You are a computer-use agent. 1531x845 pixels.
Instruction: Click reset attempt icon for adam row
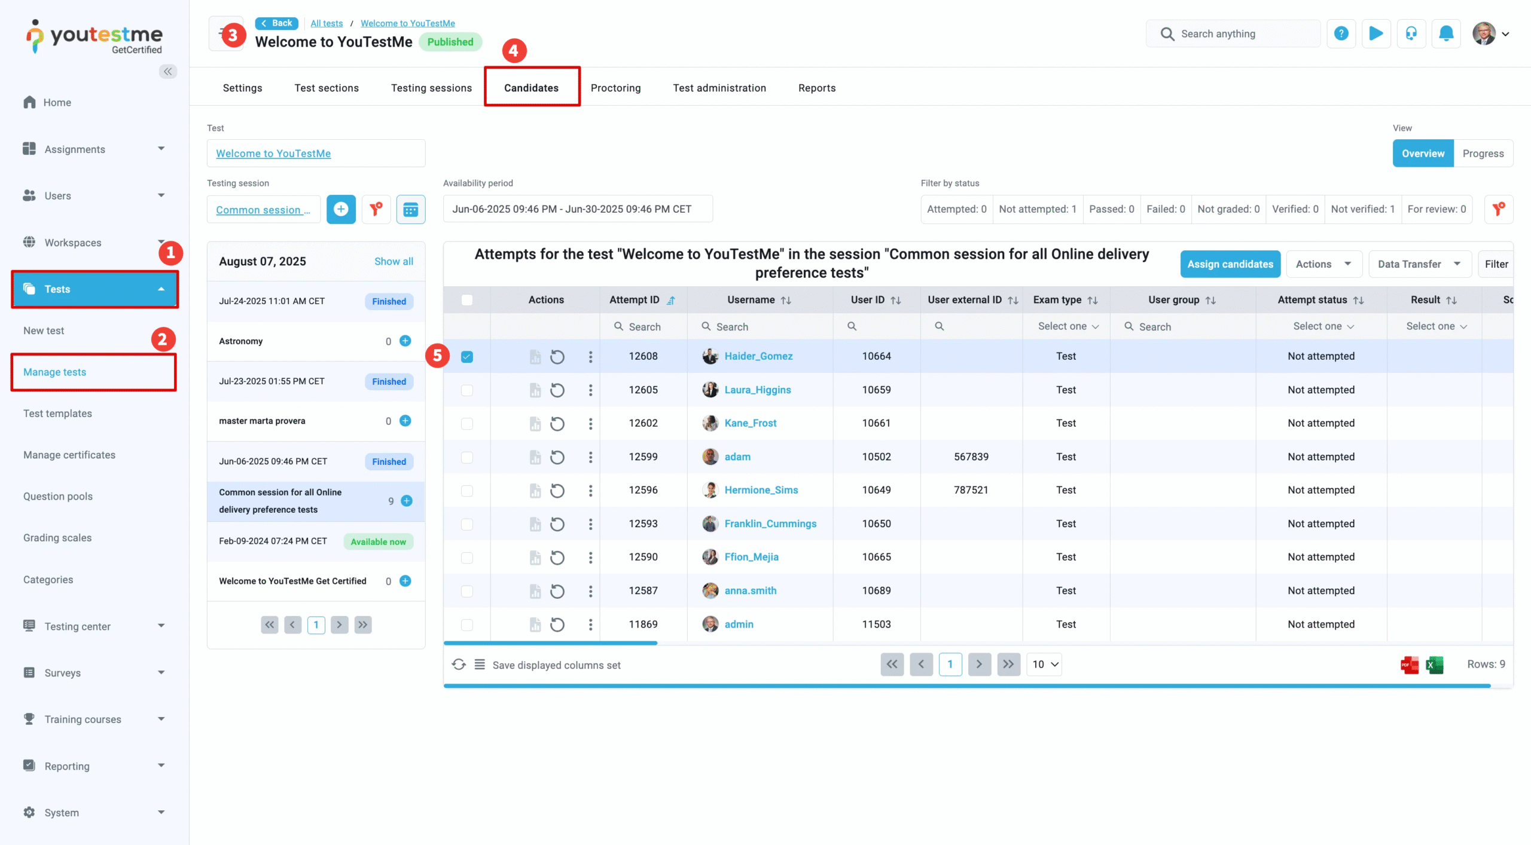pos(557,457)
